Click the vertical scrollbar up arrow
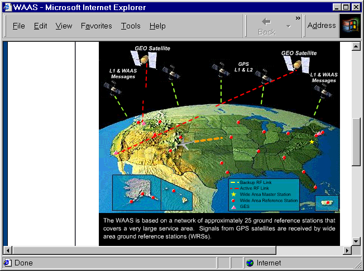The width and height of the screenshot is (364, 271). click(357, 47)
